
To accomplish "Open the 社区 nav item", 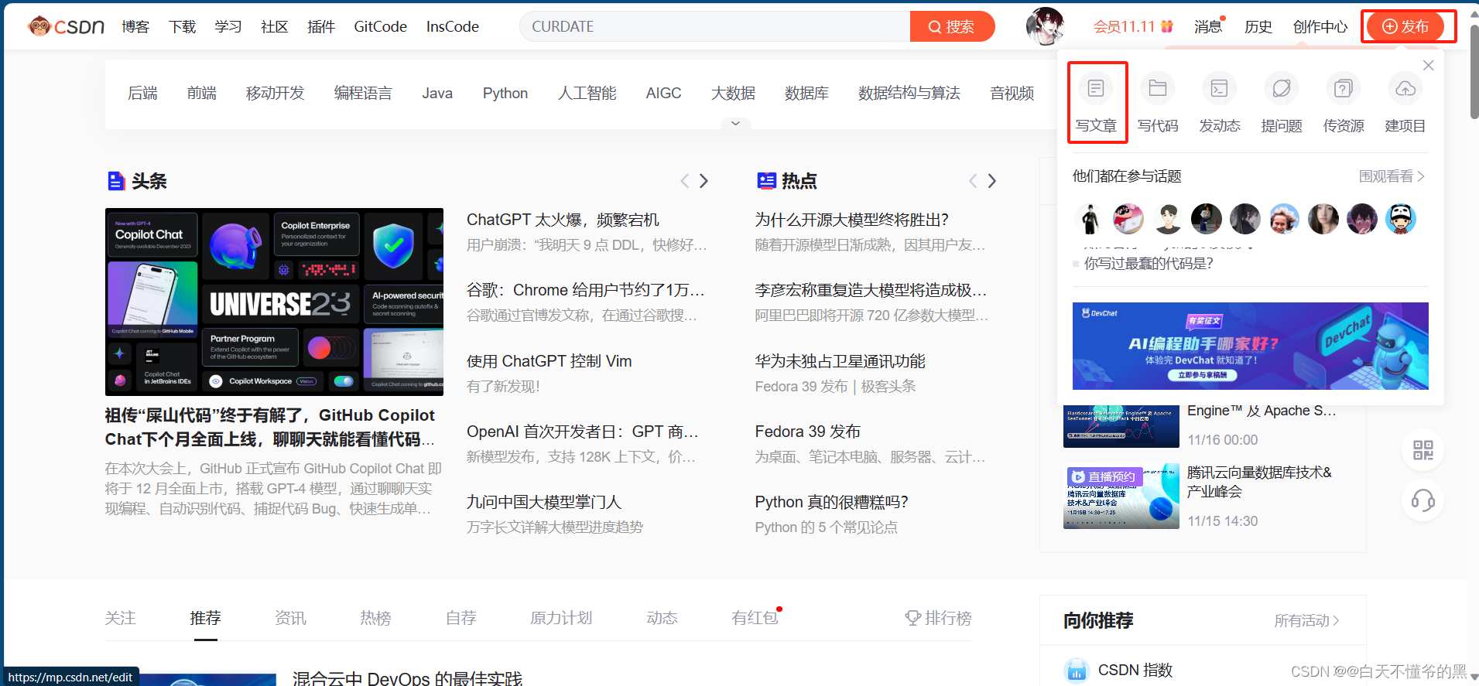I will click(275, 26).
